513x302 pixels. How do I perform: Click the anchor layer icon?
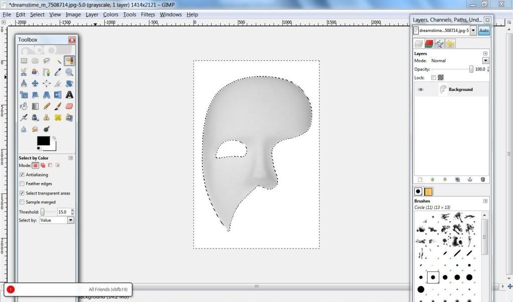470,179
